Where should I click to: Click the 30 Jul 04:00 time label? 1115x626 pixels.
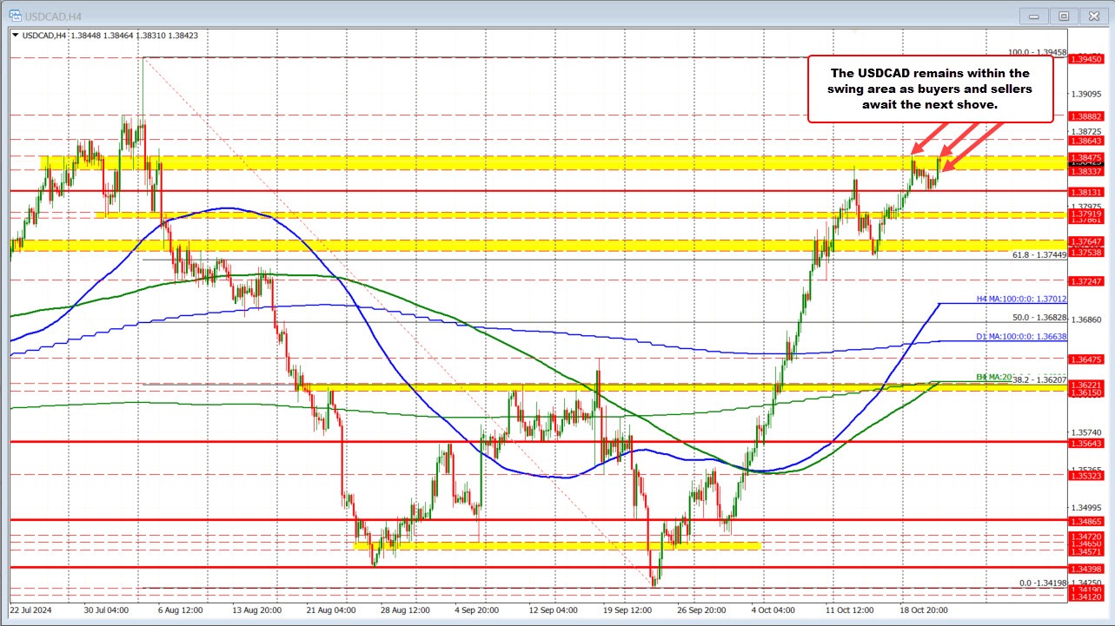tap(104, 610)
